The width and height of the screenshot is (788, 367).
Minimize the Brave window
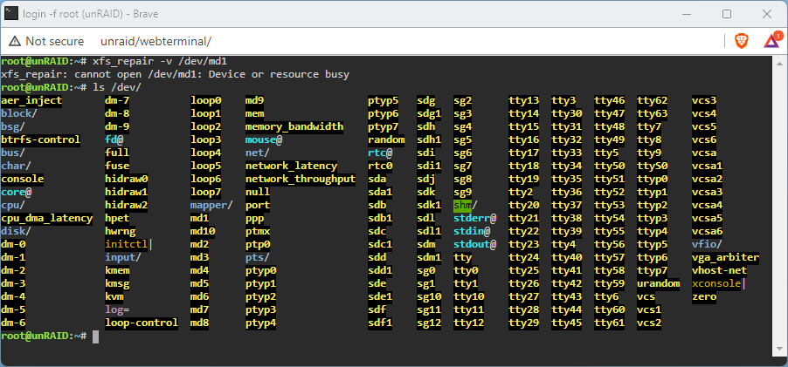coord(686,14)
